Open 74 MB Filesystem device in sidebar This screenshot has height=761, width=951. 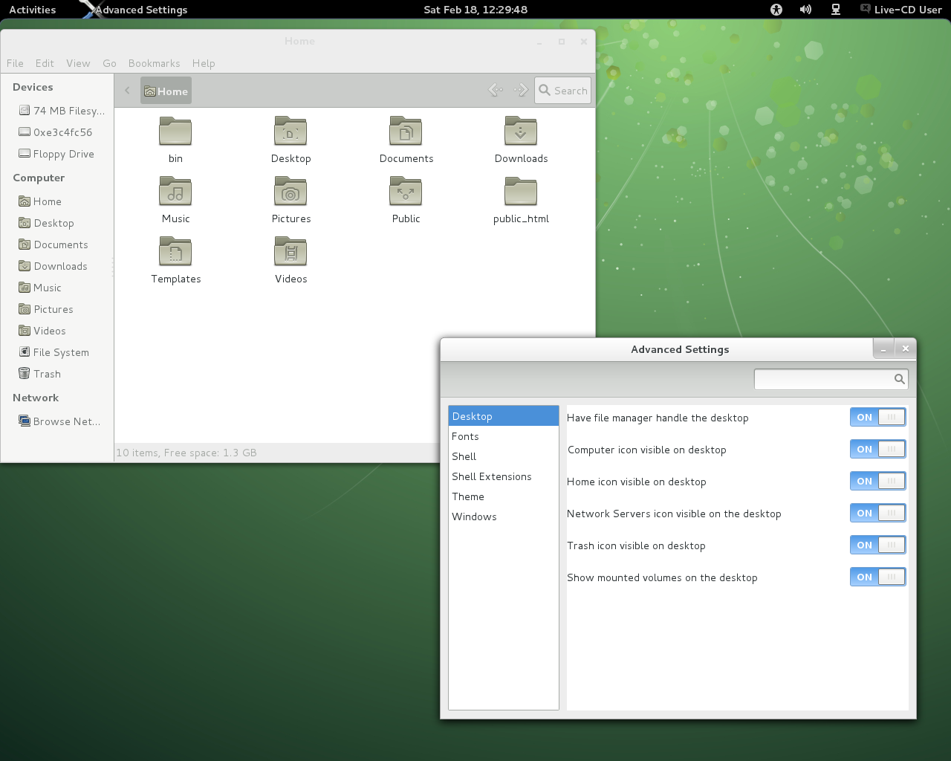[62, 111]
